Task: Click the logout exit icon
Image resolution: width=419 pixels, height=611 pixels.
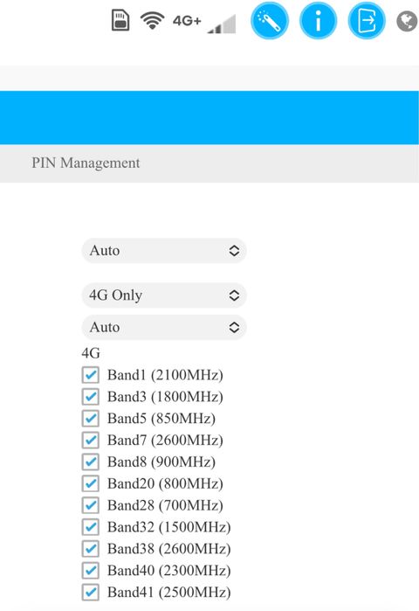Action: (x=367, y=20)
